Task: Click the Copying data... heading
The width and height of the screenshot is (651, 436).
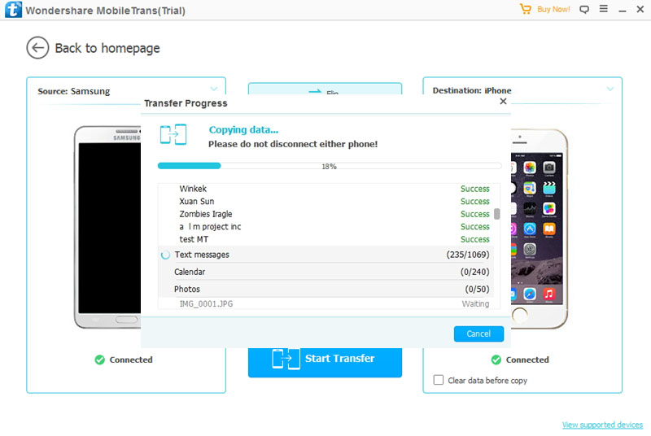Action: click(x=243, y=130)
